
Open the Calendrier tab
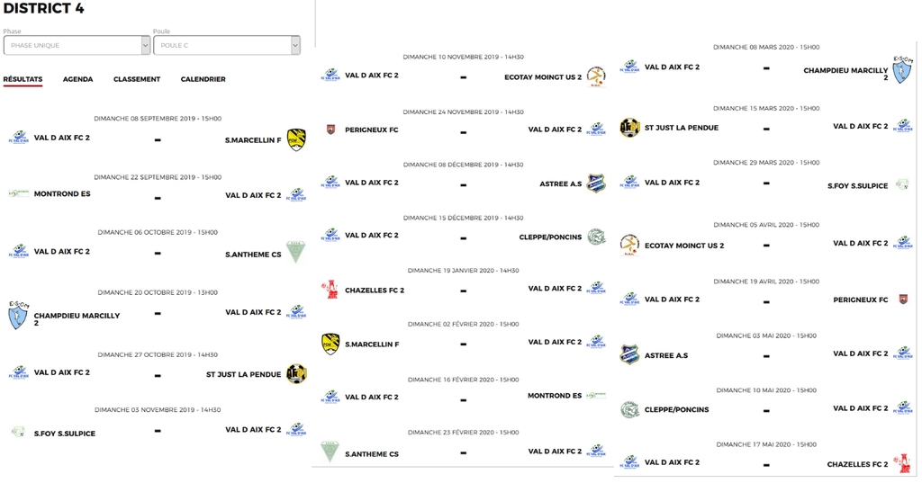(x=203, y=79)
